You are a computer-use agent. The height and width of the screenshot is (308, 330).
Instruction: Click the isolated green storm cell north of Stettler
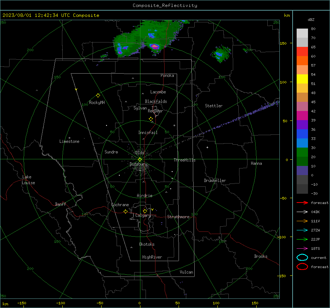click(220, 54)
